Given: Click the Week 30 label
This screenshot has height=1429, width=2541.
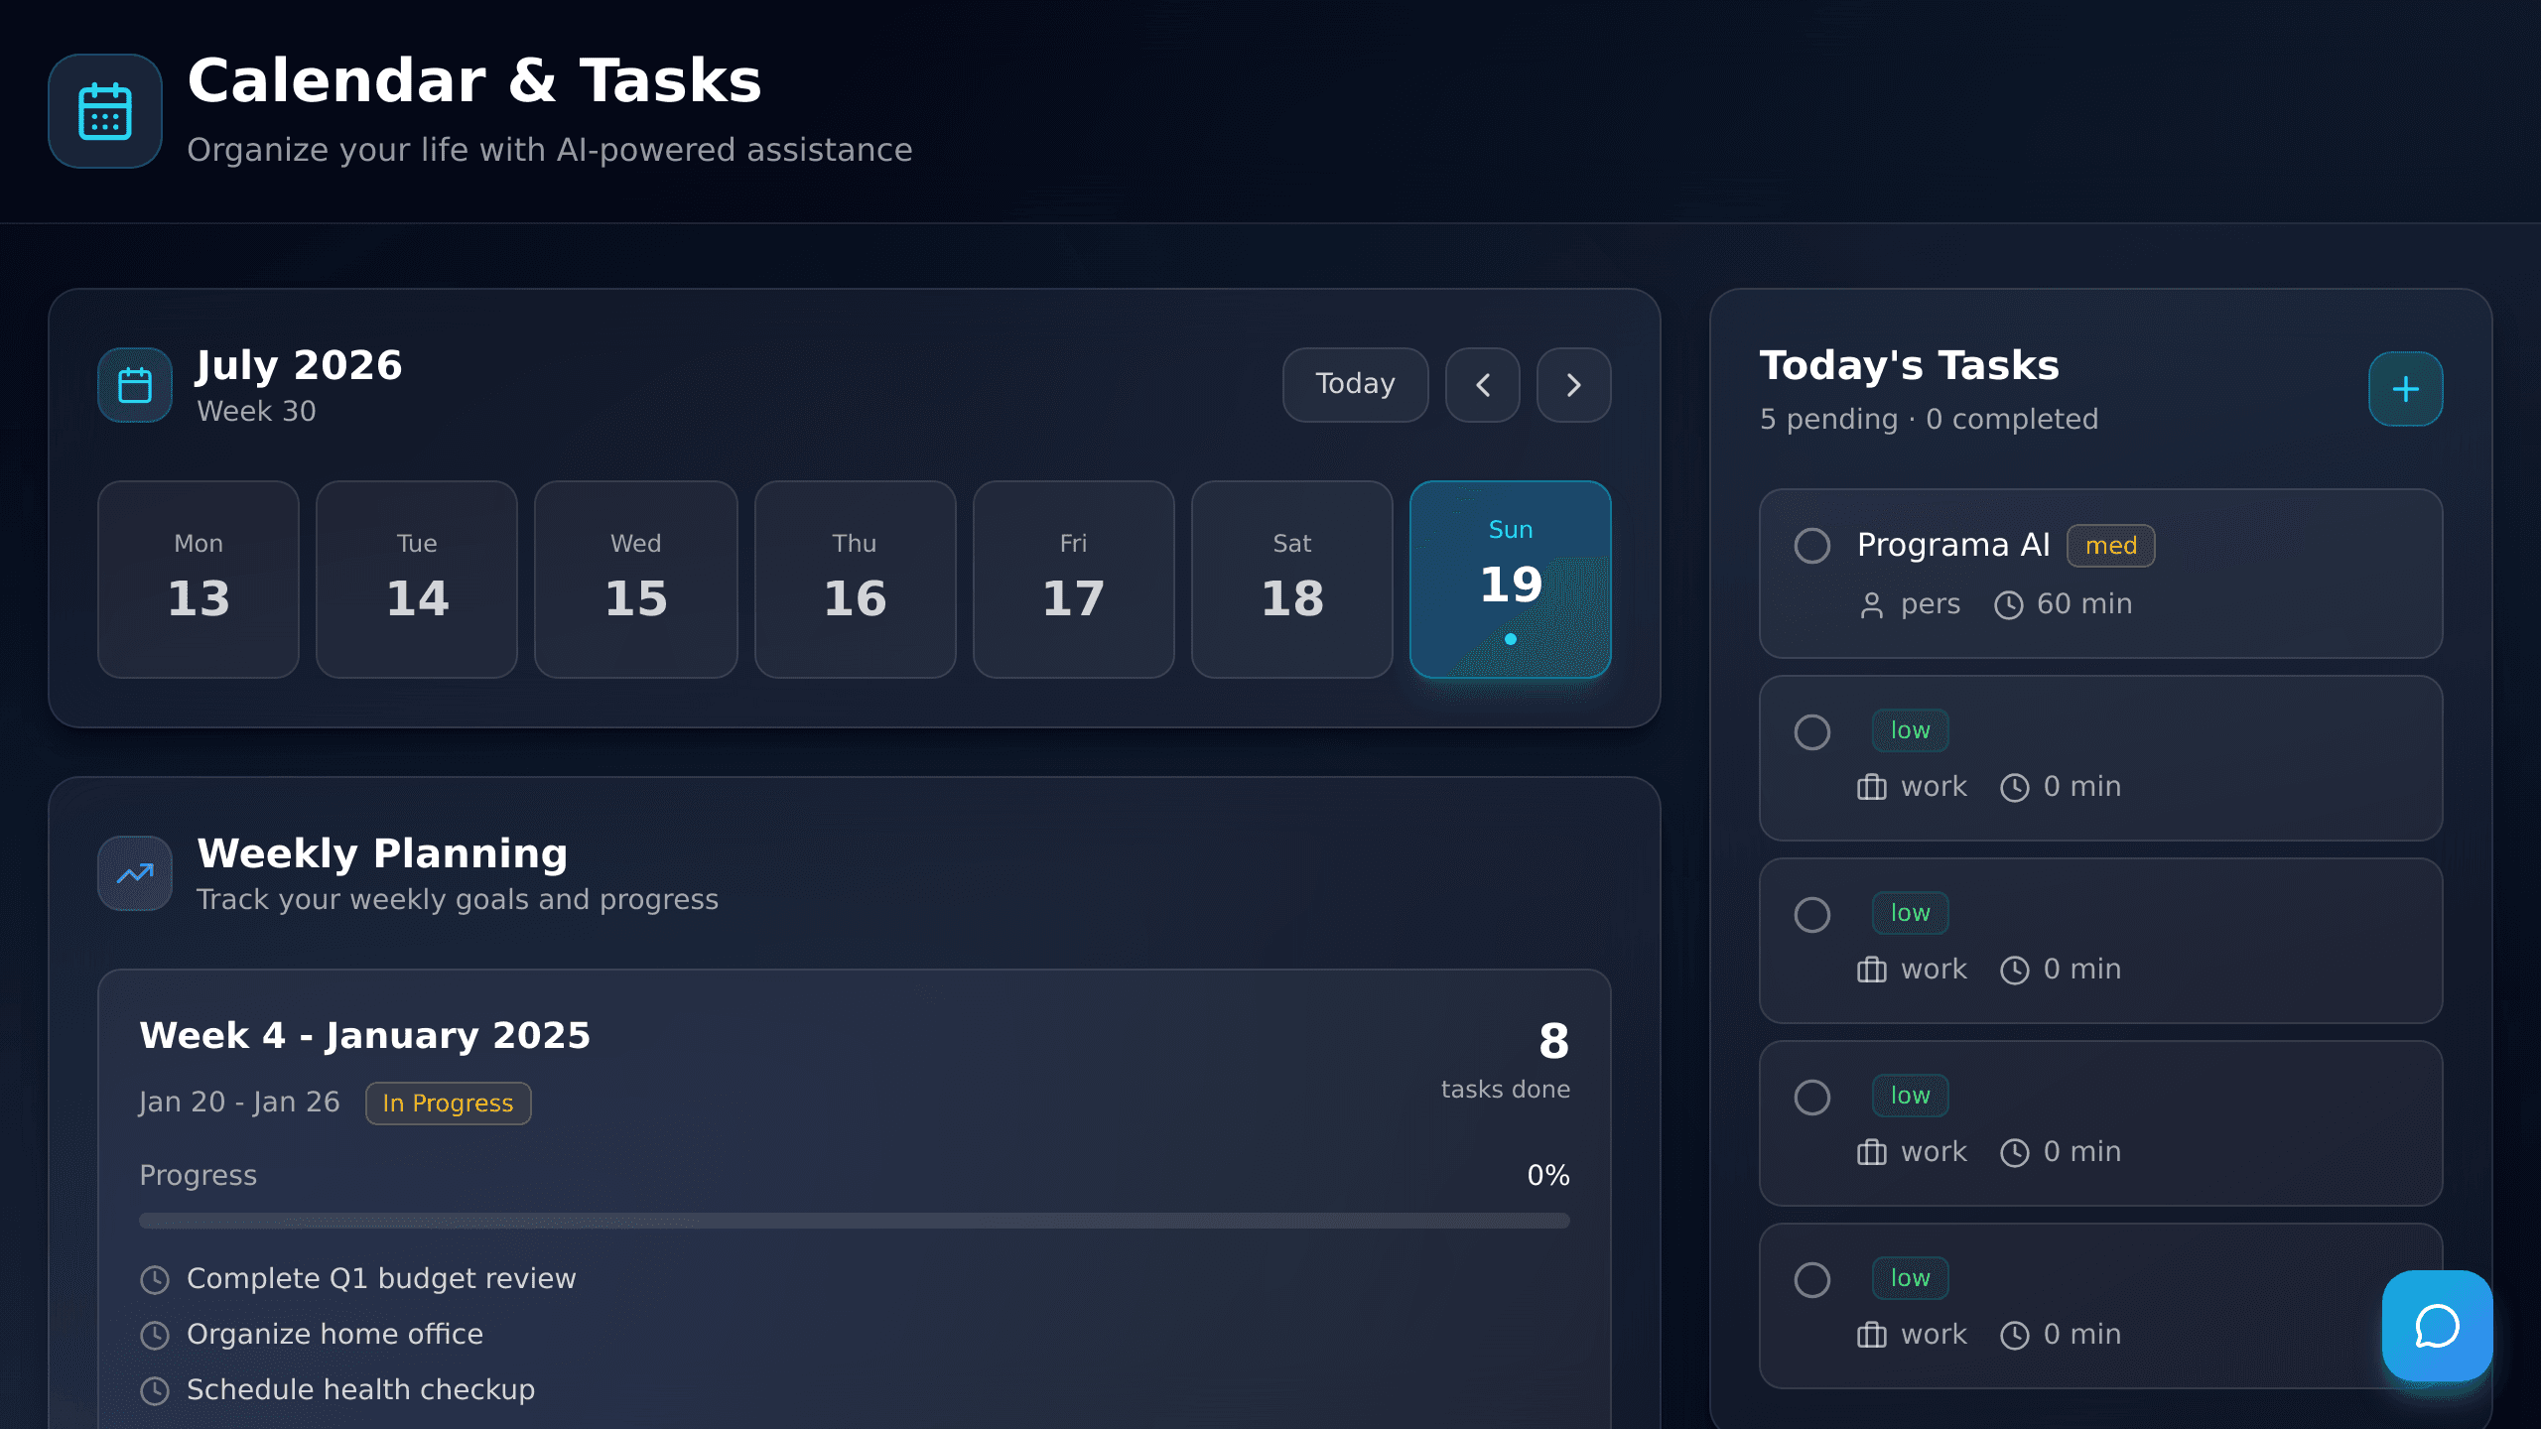Looking at the screenshot, I should click(257, 411).
